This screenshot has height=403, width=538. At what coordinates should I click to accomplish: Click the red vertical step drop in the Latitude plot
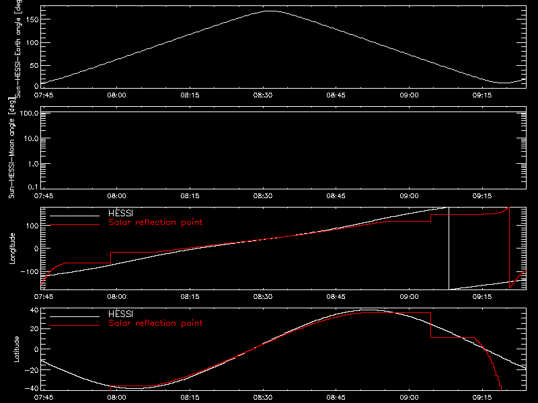click(x=430, y=325)
